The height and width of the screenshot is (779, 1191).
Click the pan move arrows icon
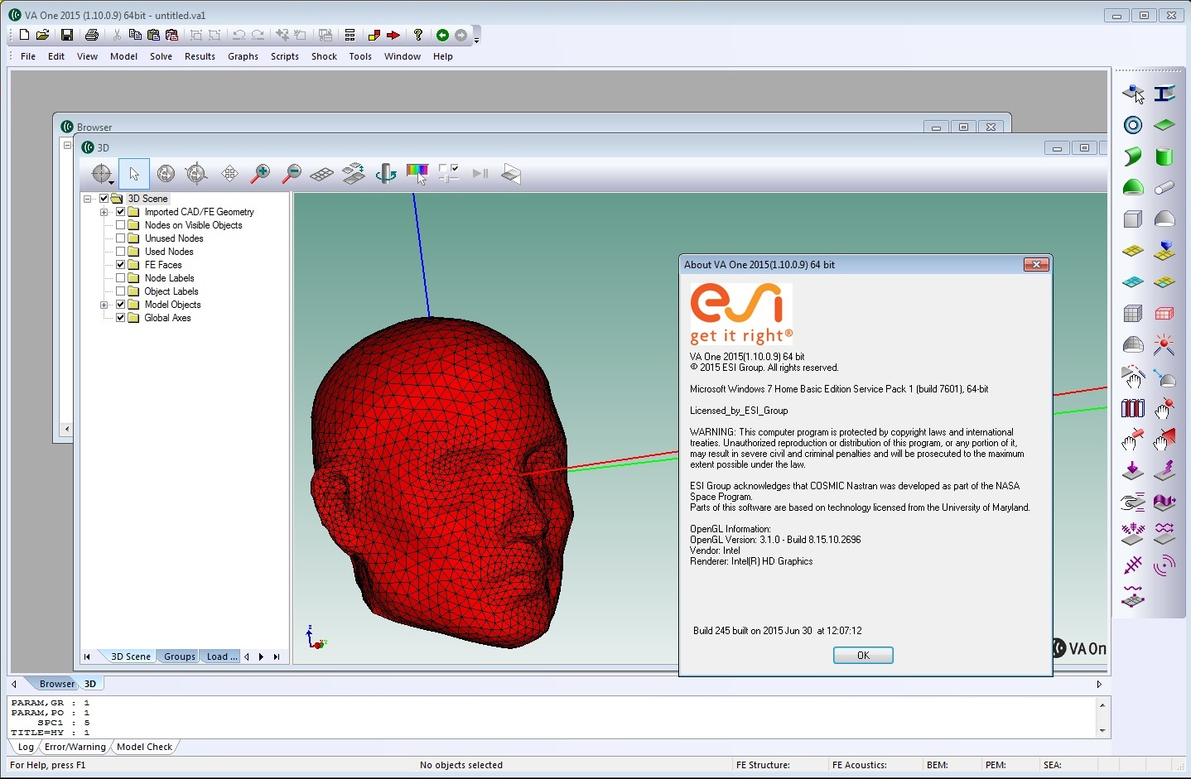229,174
